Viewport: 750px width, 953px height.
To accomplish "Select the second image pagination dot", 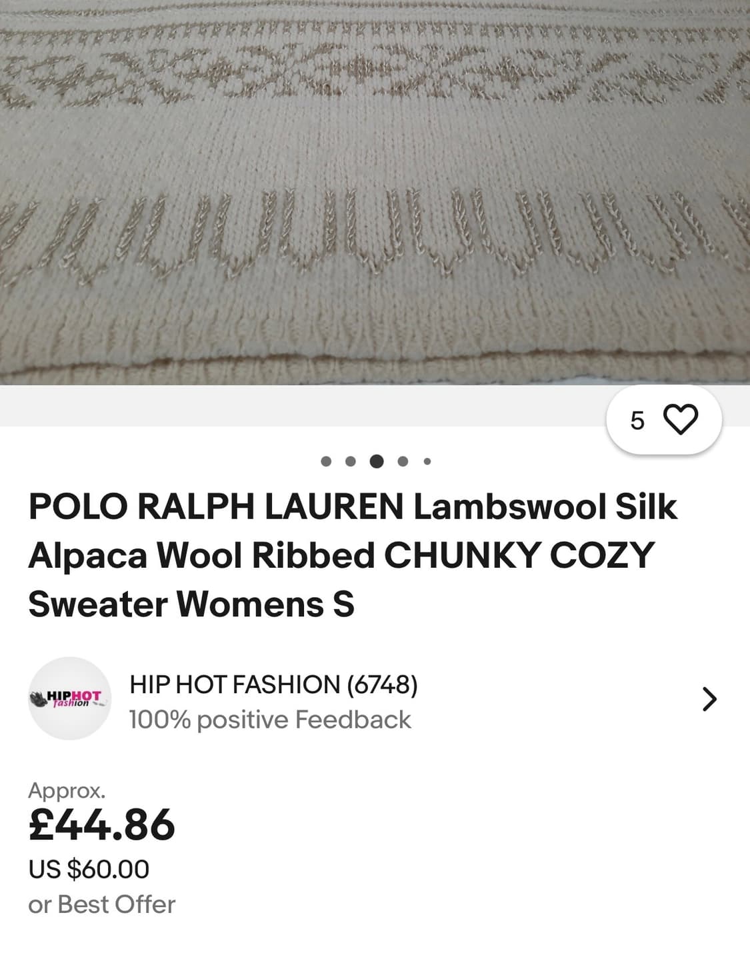I will click(x=351, y=461).
